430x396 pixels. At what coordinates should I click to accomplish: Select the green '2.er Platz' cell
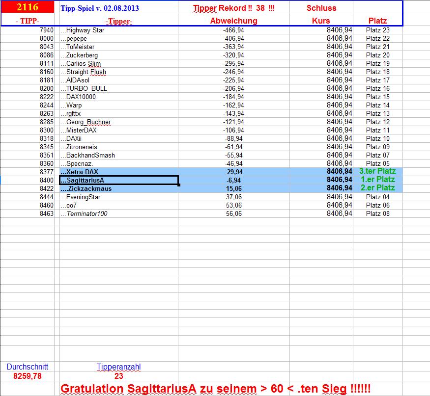377,188
